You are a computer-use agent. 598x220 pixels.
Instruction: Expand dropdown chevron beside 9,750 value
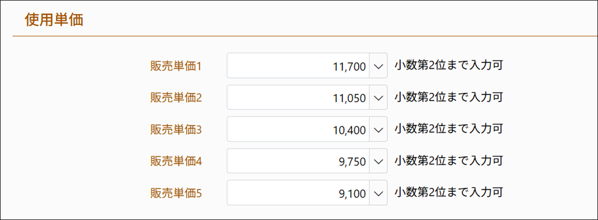(378, 161)
